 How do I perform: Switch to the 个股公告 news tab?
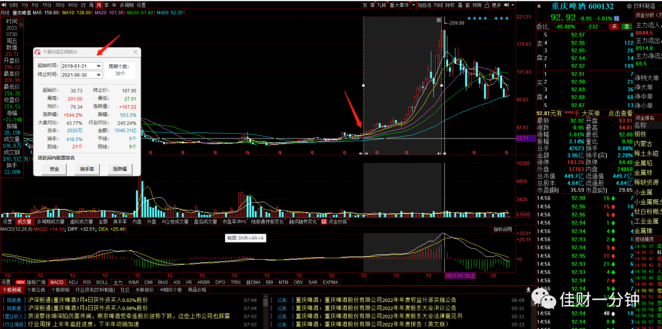point(36,290)
